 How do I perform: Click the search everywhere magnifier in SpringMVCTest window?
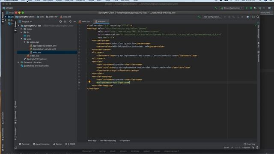pyautogui.click(x=258, y=17)
